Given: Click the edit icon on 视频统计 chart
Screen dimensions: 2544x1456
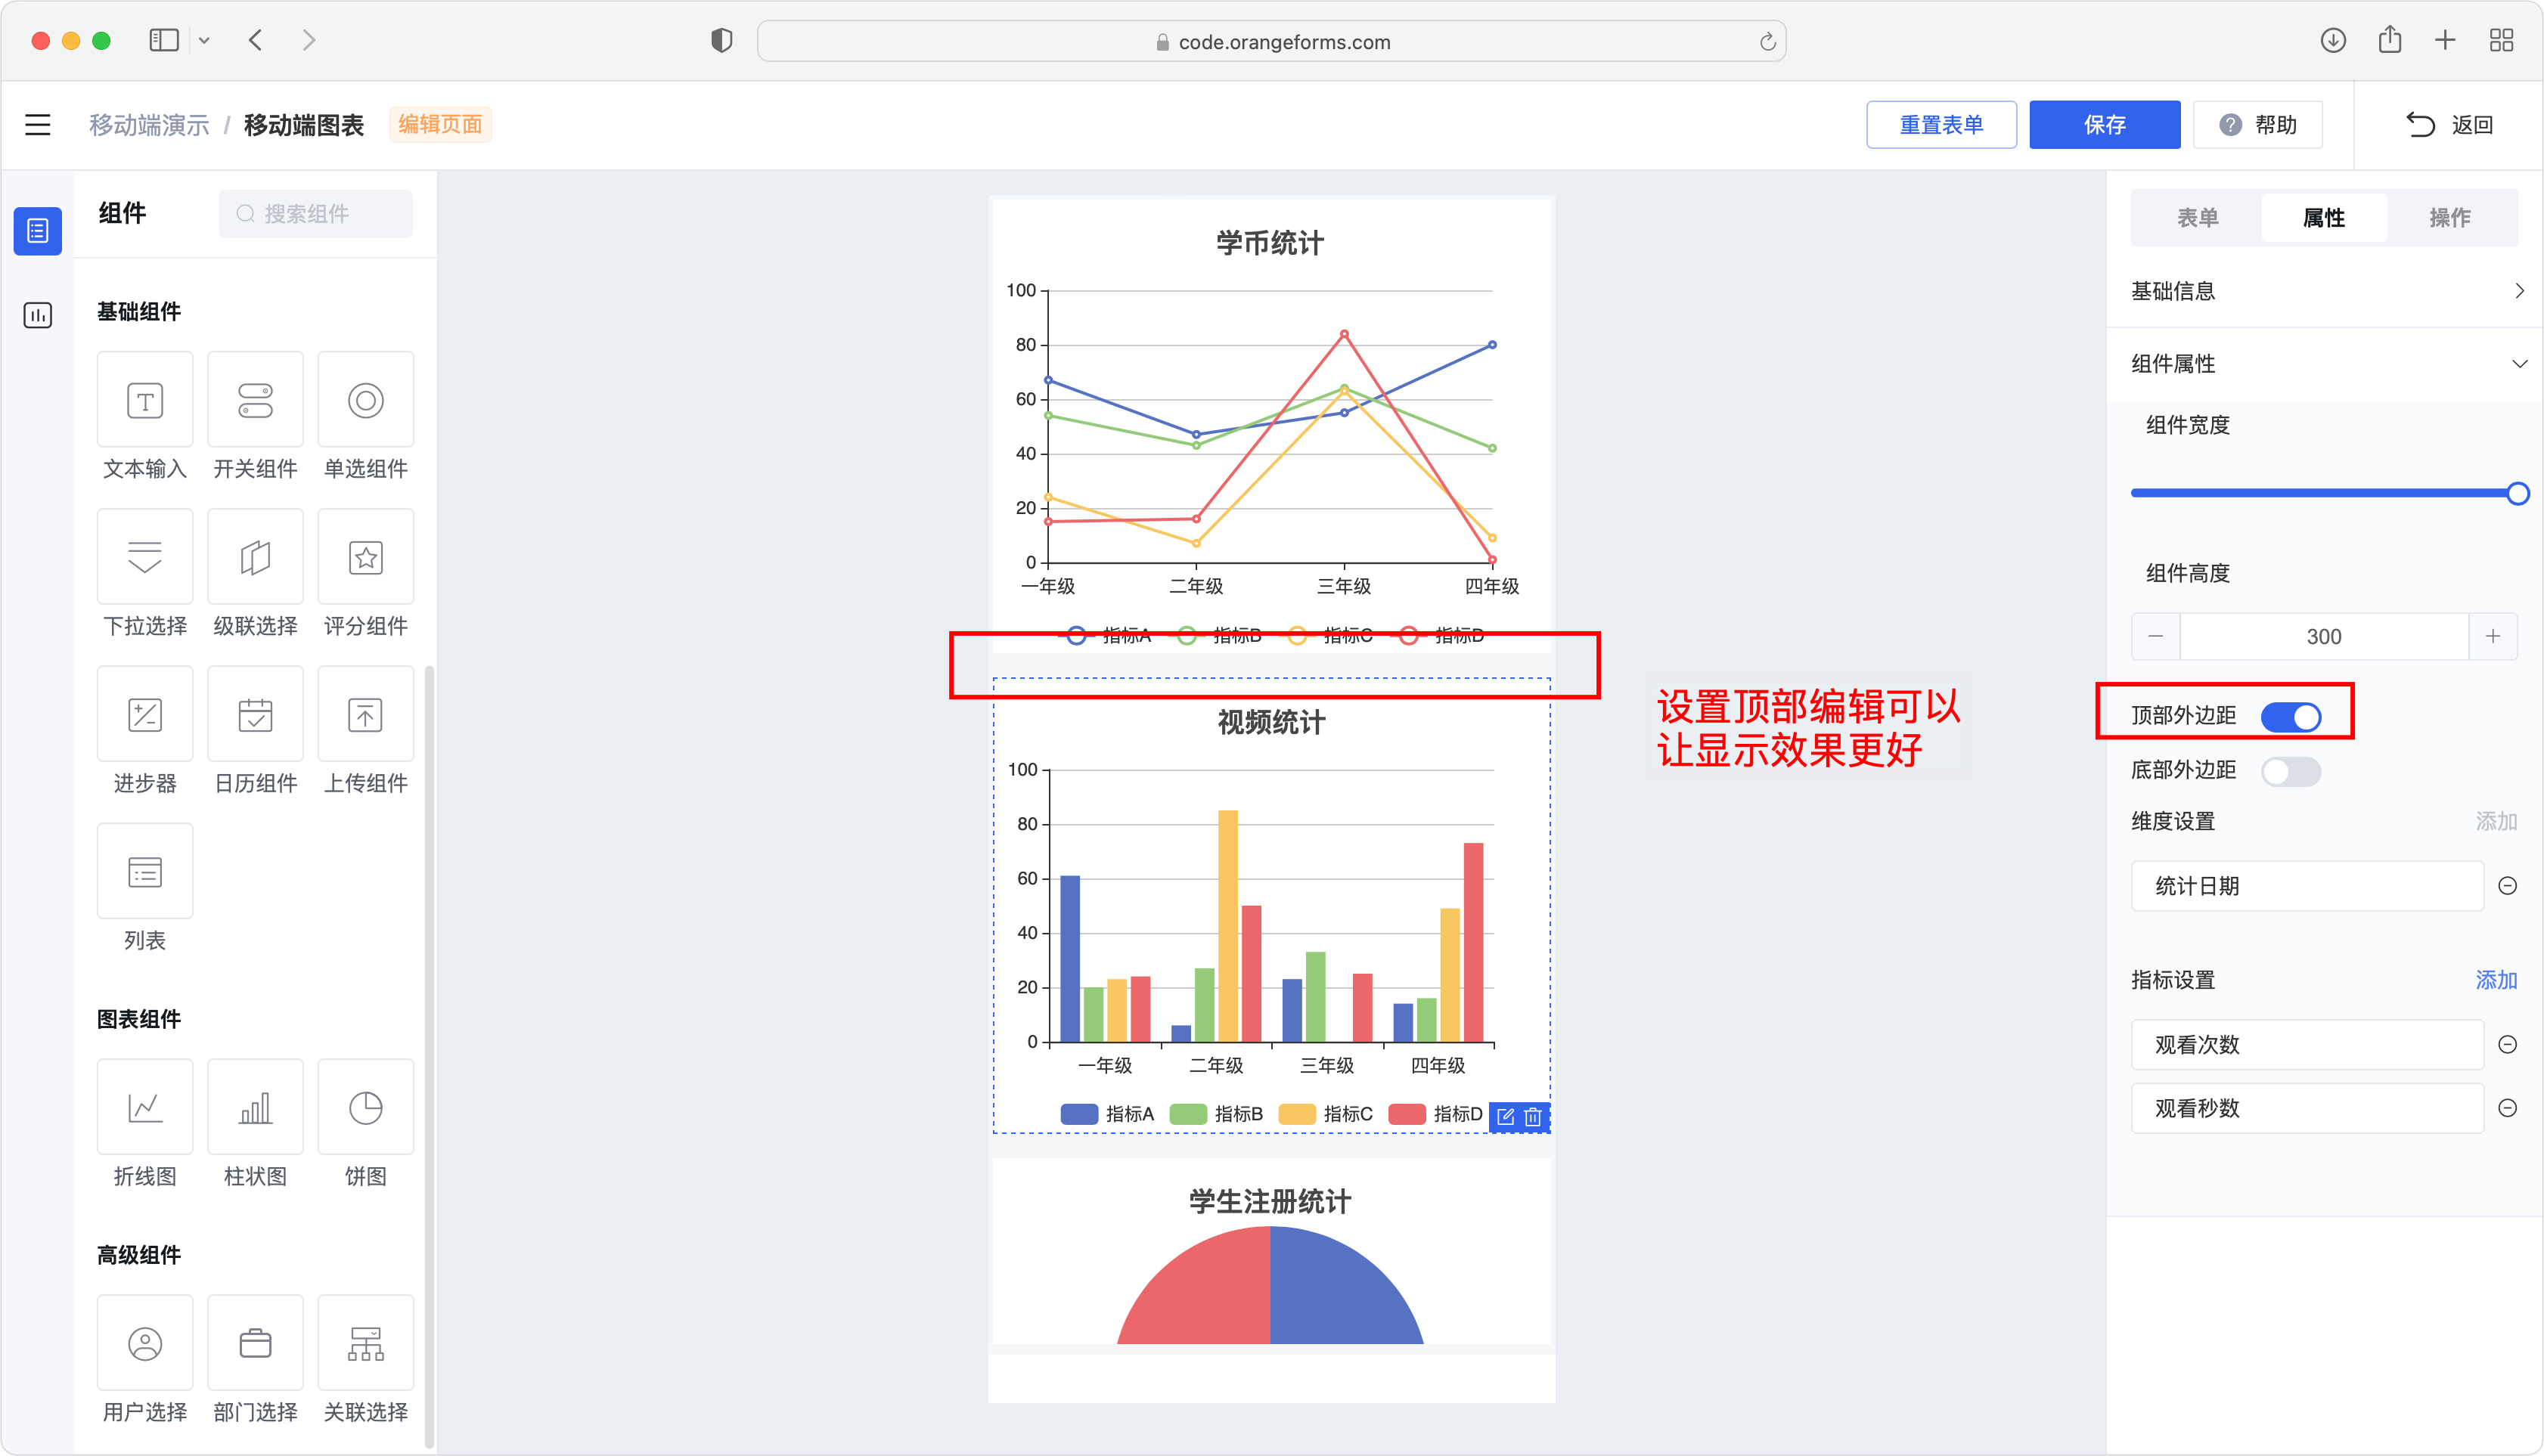Looking at the screenshot, I should click(1506, 1117).
